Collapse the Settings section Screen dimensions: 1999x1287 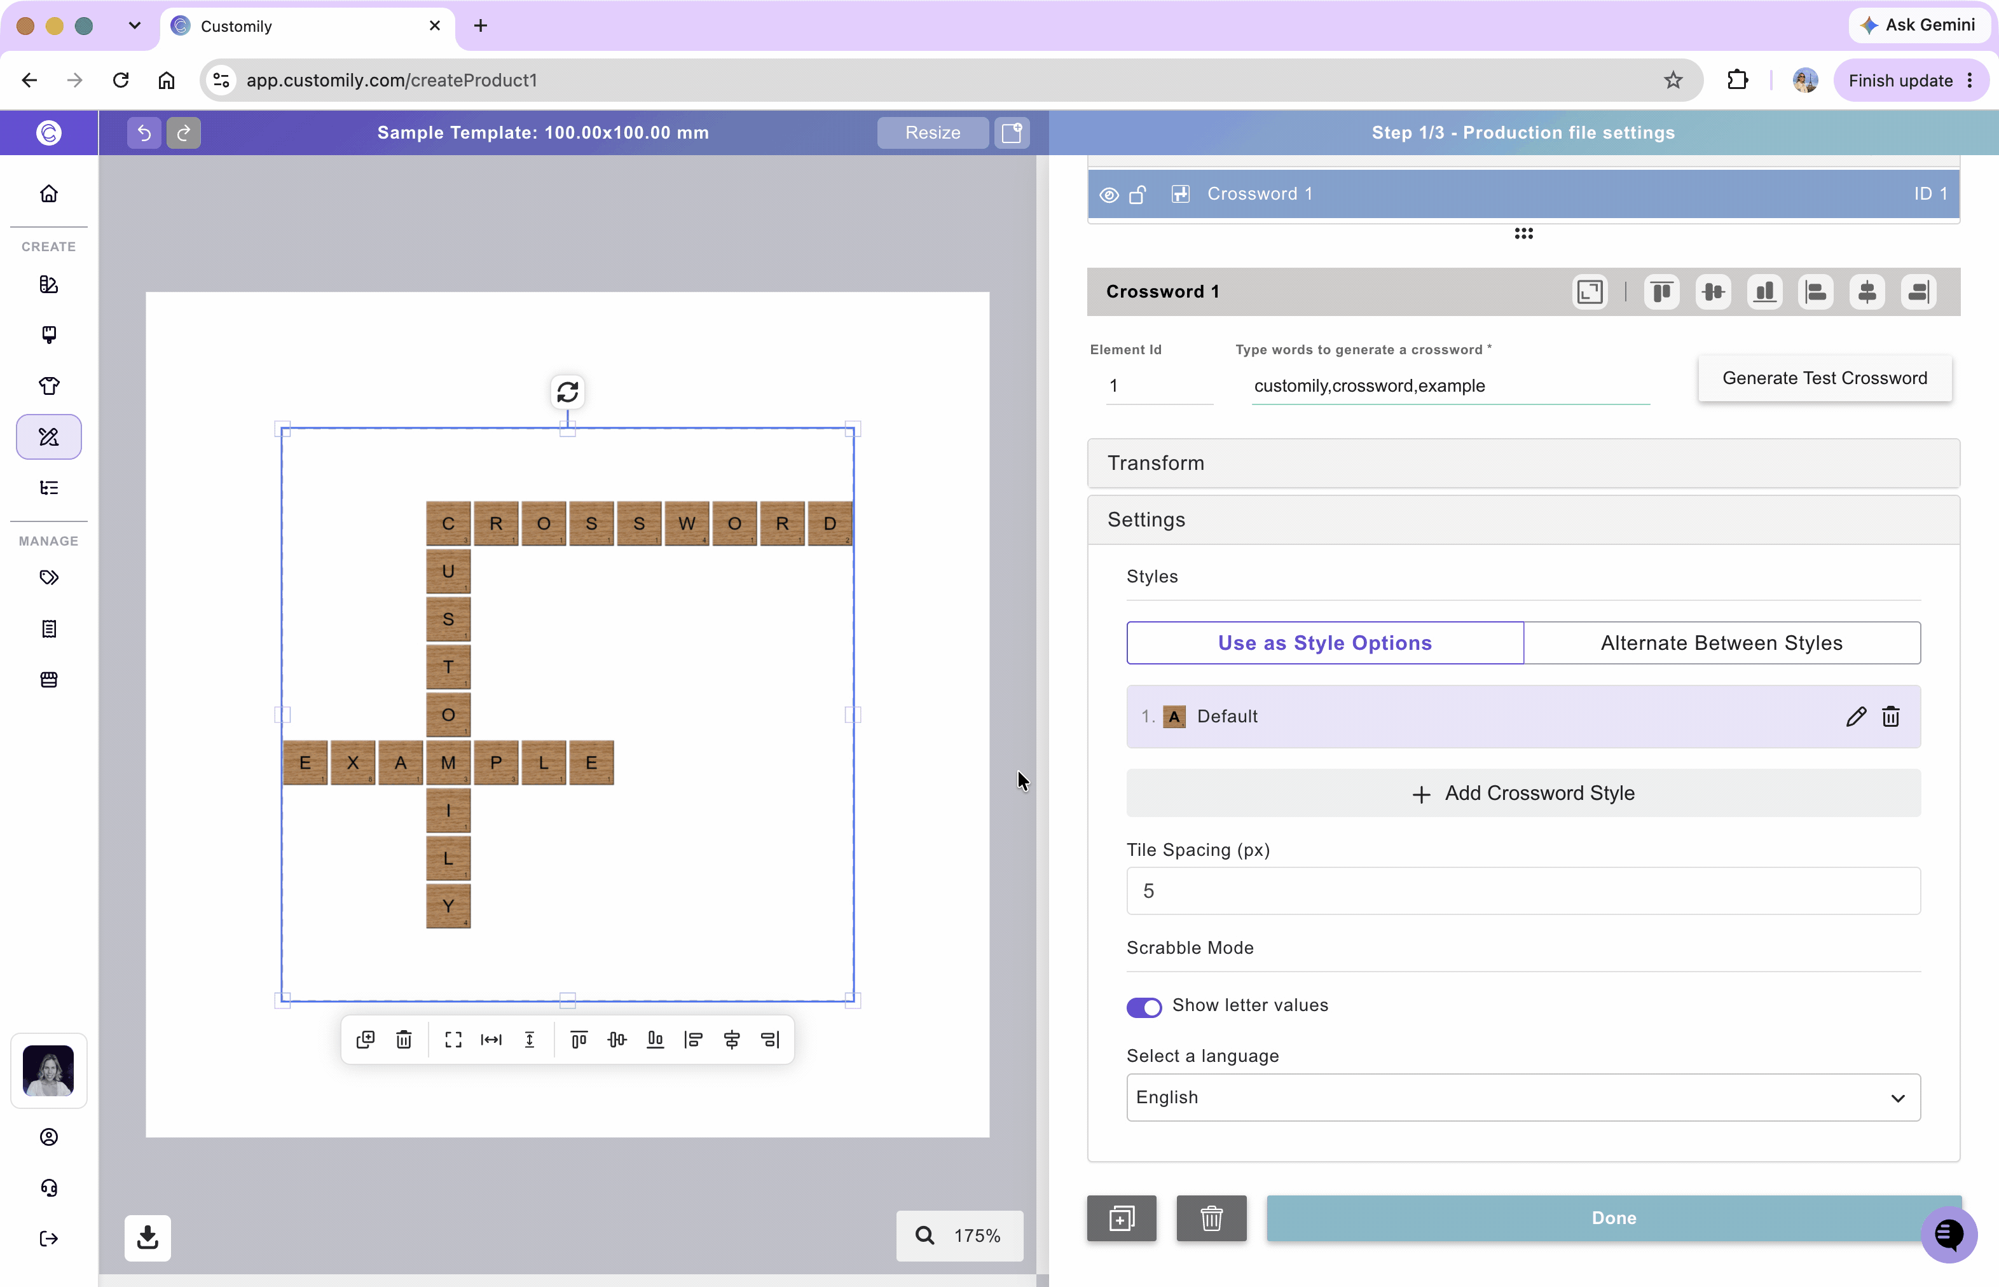click(1523, 520)
